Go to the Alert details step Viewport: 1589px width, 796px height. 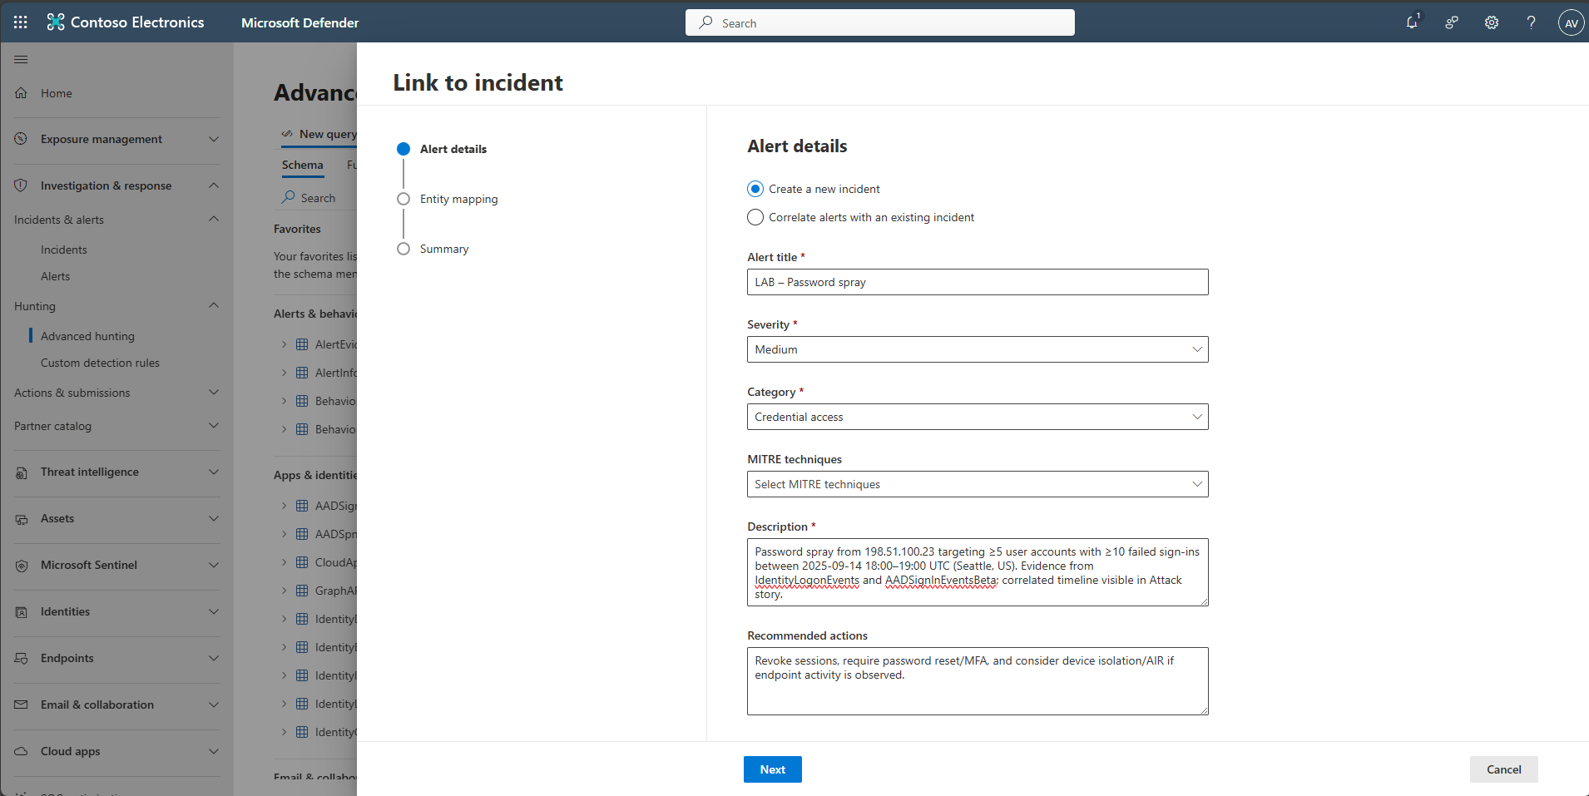(x=453, y=149)
